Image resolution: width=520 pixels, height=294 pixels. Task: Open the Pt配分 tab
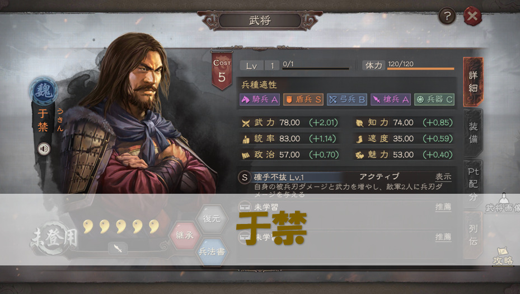click(473, 184)
